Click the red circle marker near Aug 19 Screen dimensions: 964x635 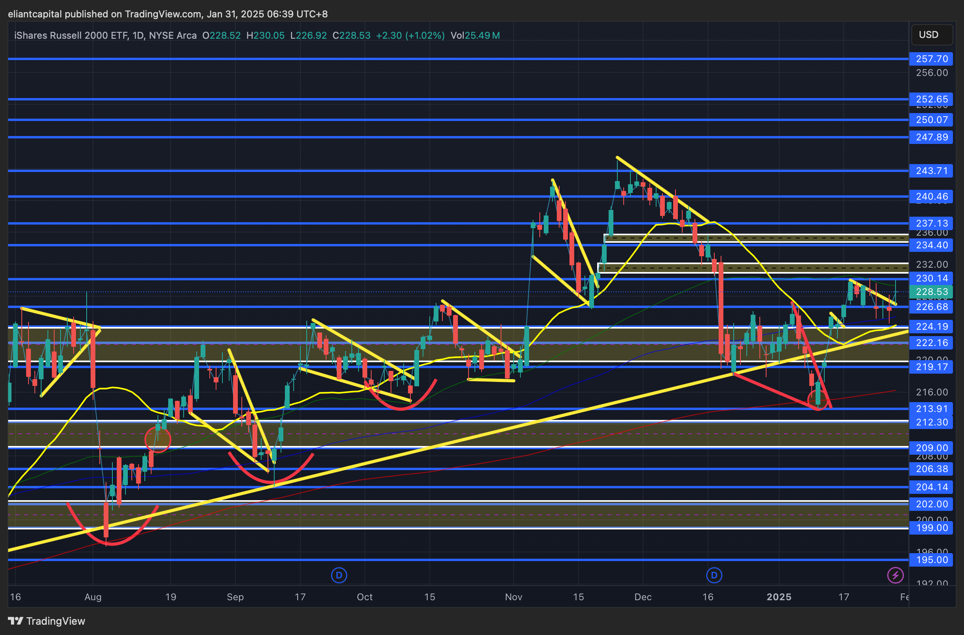tap(158, 440)
